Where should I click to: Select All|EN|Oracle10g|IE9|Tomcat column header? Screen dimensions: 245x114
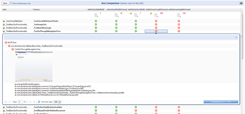179,9
